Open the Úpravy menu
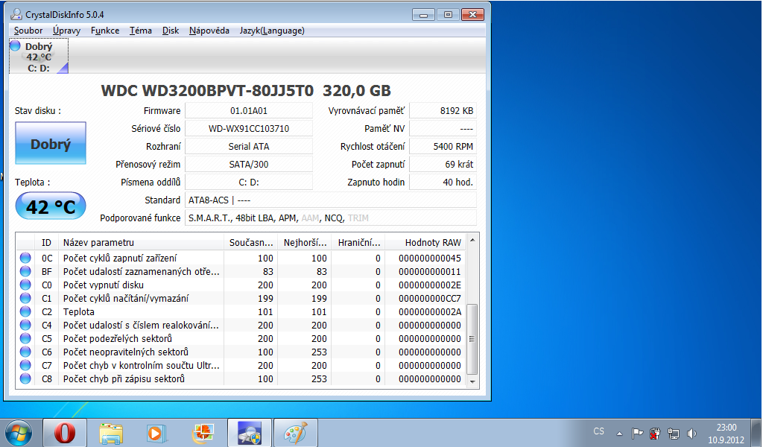763x447 pixels. (x=66, y=31)
